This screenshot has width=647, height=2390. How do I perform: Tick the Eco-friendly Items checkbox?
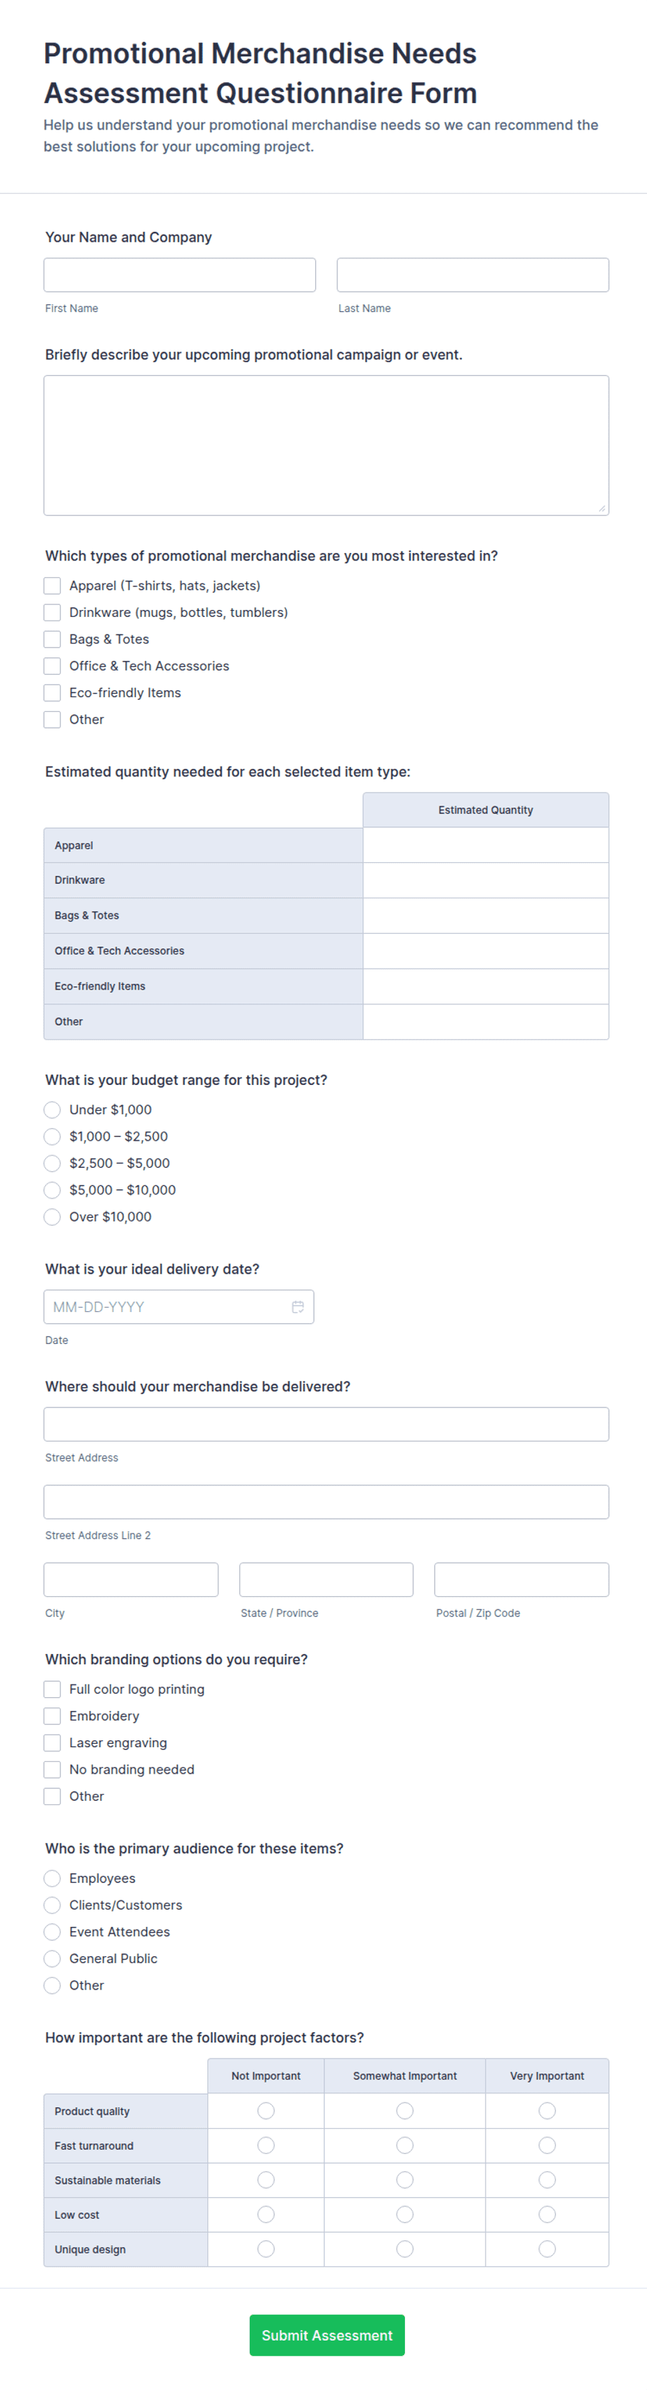coord(52,692)
